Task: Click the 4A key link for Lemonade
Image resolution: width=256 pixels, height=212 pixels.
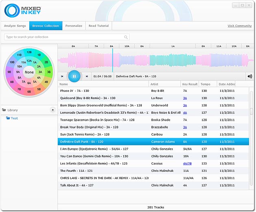Action: pos(185,112)
